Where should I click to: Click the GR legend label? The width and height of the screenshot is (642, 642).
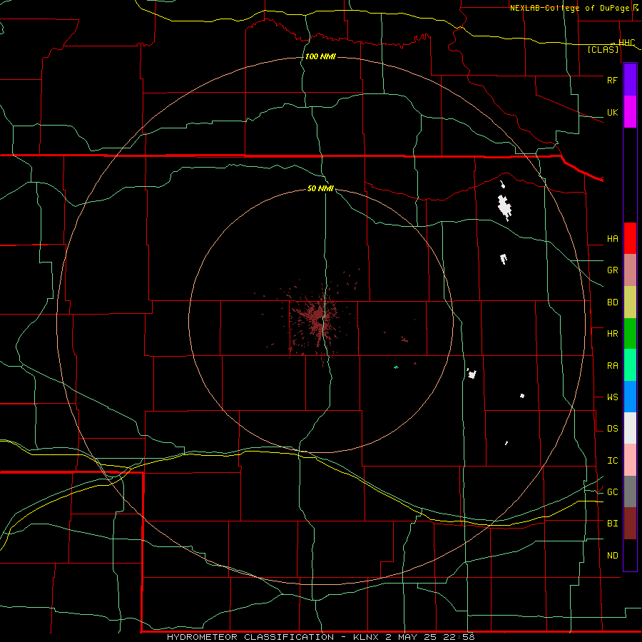[612, 270]
